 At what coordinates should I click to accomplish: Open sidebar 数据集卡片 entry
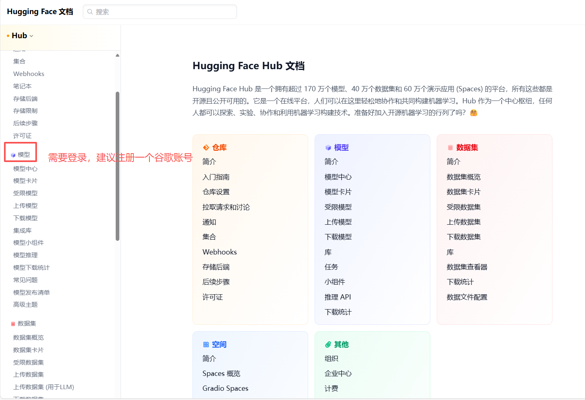(29, 350)
